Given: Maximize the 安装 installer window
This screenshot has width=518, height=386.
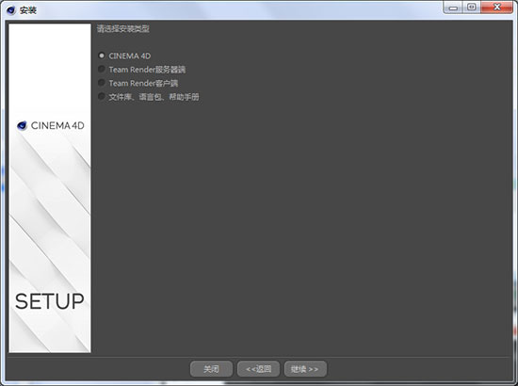Looking at the screenshot, I should pos(472,8).
